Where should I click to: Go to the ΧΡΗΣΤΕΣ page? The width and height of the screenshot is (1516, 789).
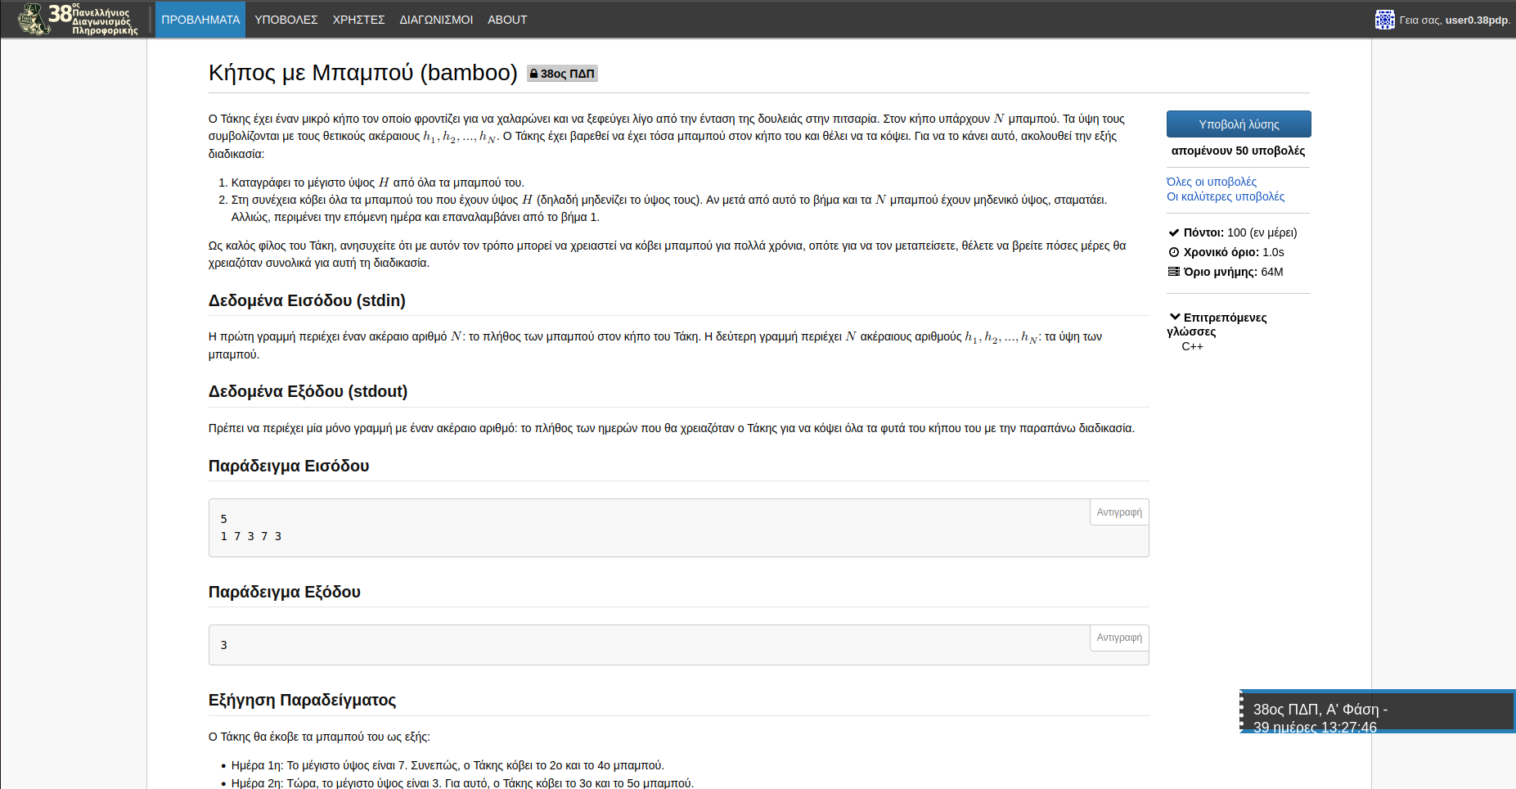(x=358, y=20)
